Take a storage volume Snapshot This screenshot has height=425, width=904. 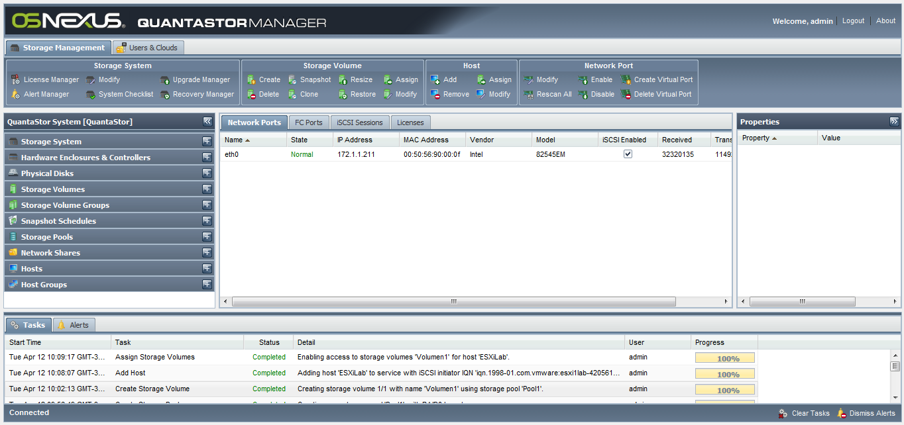click(309, 79)
